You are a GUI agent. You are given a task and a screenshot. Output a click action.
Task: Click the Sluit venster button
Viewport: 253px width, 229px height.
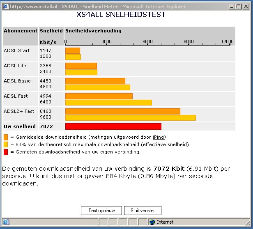(143, 211)
